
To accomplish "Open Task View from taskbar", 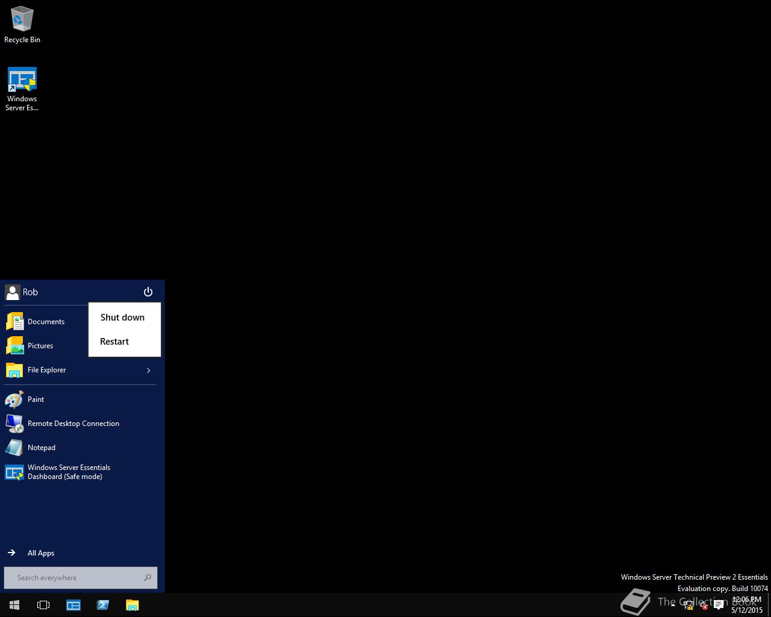I will [43, 605].
